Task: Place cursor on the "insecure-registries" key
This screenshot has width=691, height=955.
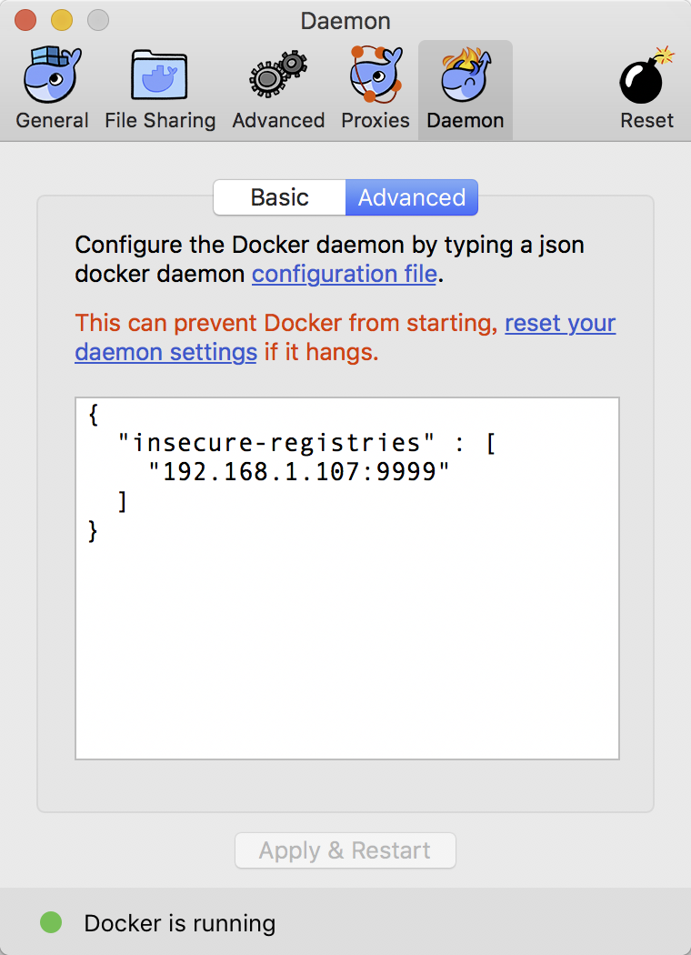Action: (x=276, y=443)
